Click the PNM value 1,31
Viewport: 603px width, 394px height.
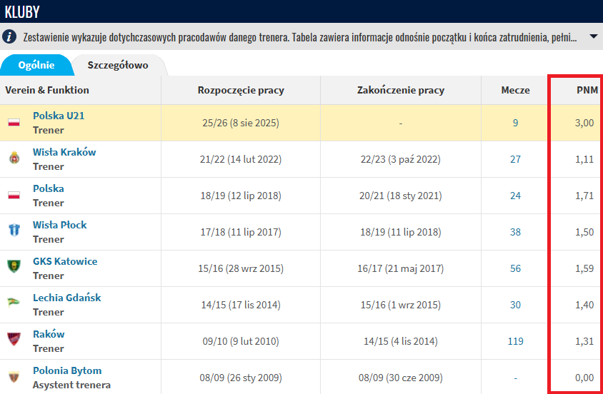(x=584, y=341)
